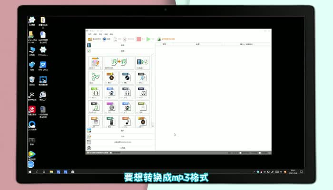Viewport: 333px width, 190px height.
Task: Open the Mix tile with intertwined notes
Action: 95,77
